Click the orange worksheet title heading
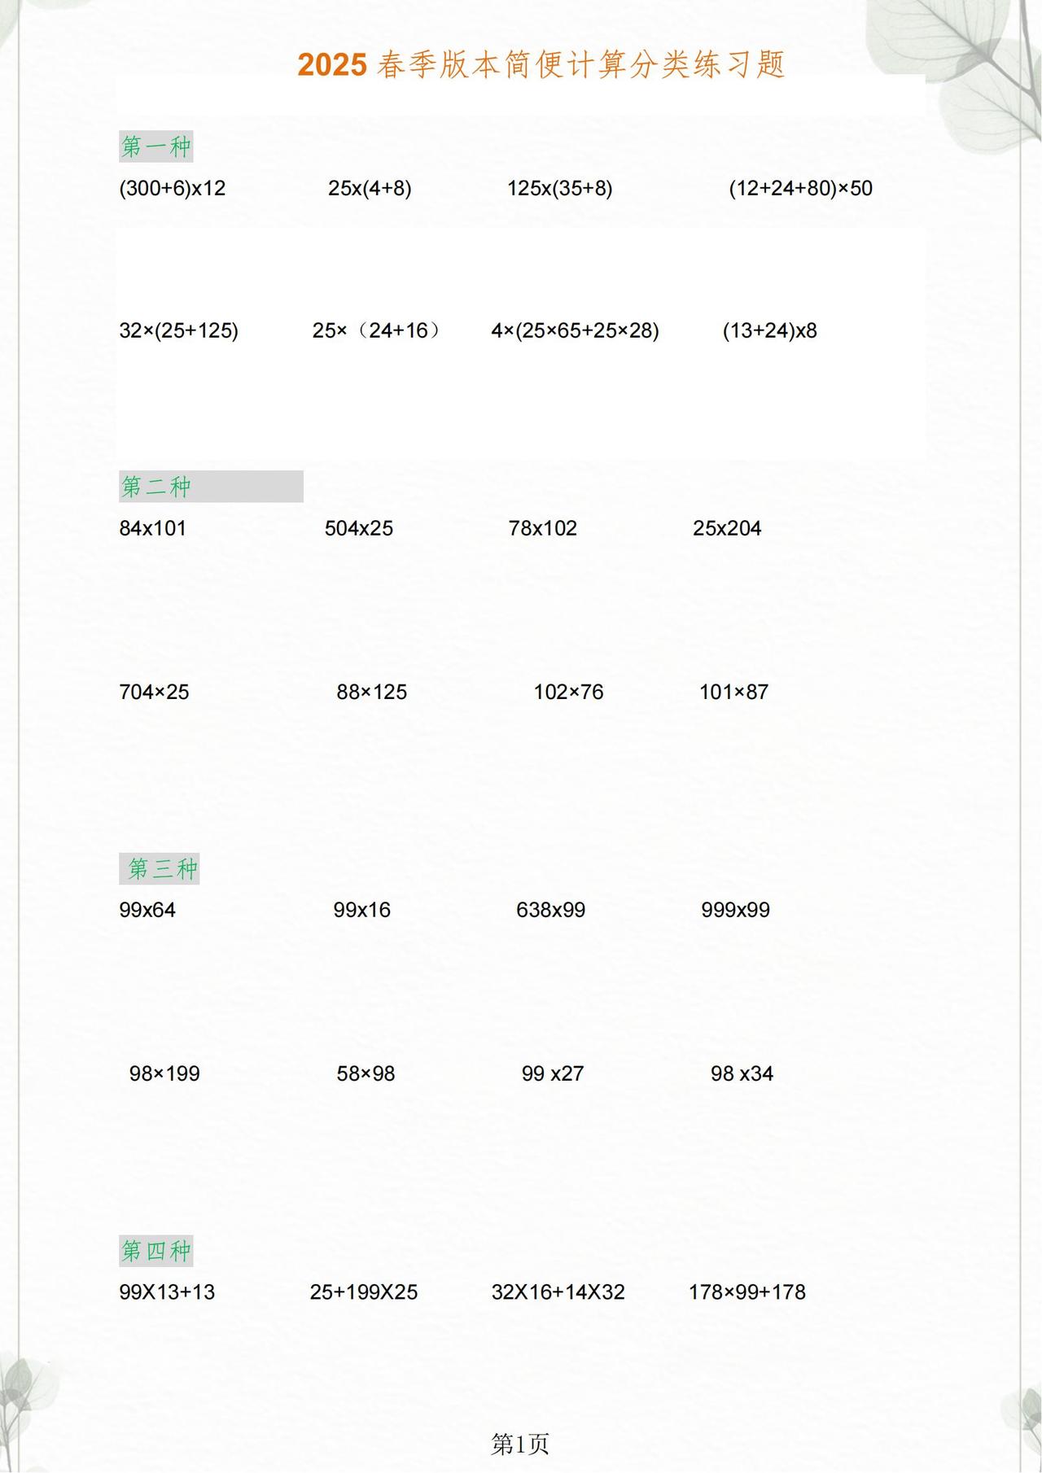 pos(541,64)
